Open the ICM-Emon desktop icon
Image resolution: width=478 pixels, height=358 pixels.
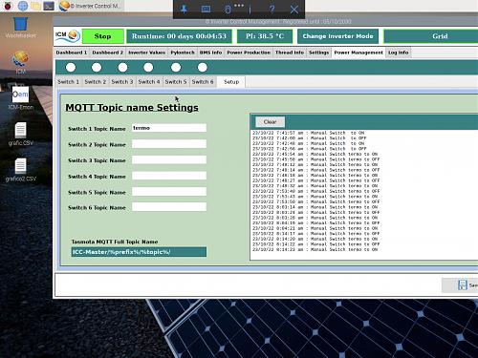[20, 98]
